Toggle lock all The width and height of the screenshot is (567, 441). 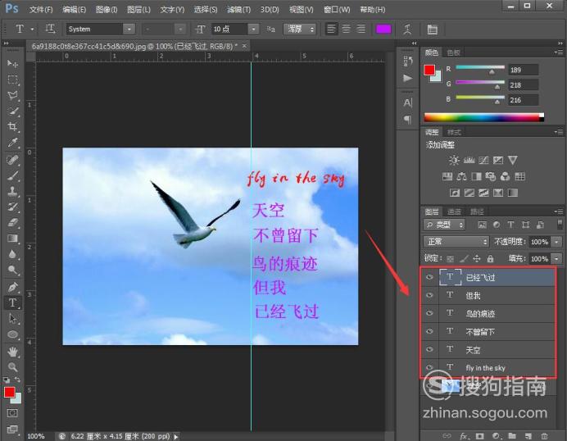[x=490, y=258]
